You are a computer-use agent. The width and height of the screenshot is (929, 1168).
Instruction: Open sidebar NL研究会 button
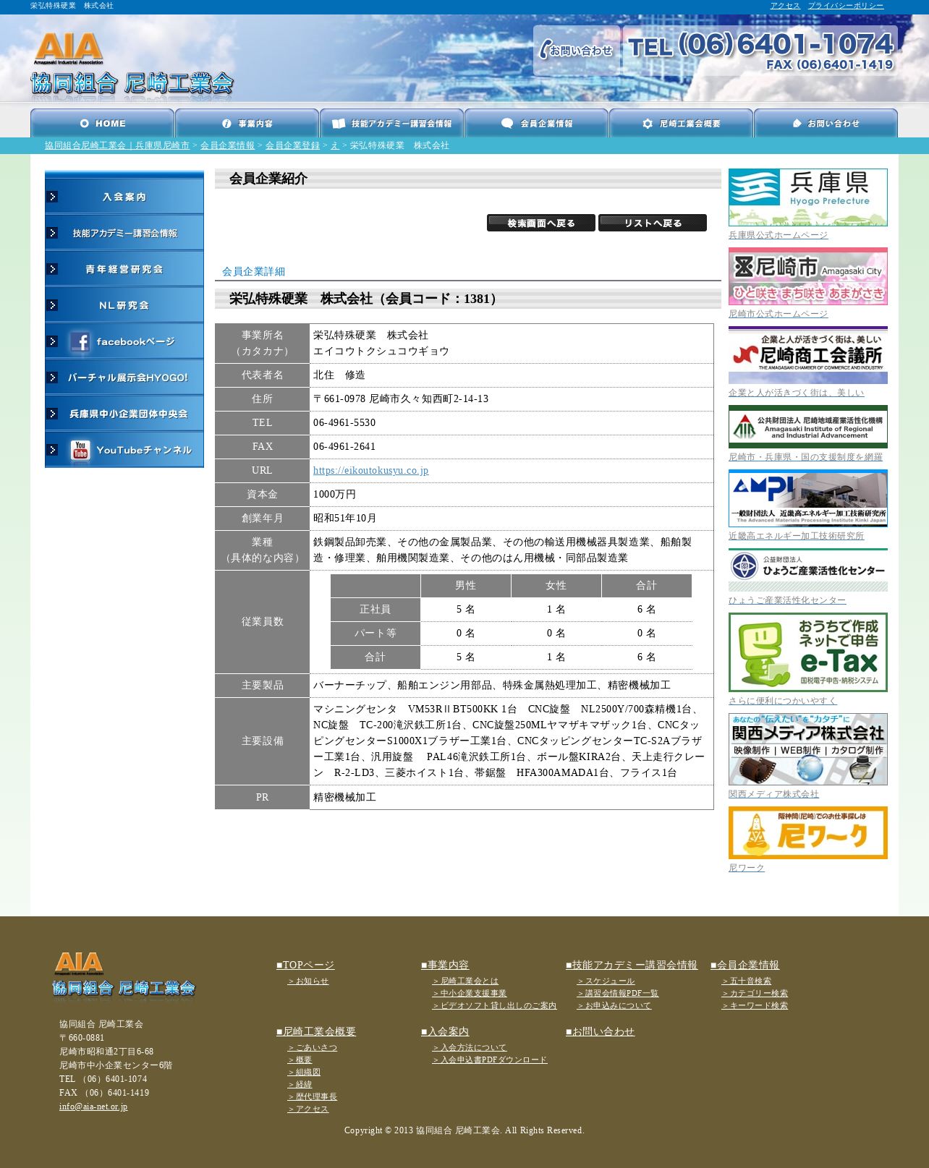[x=124, y=305]
